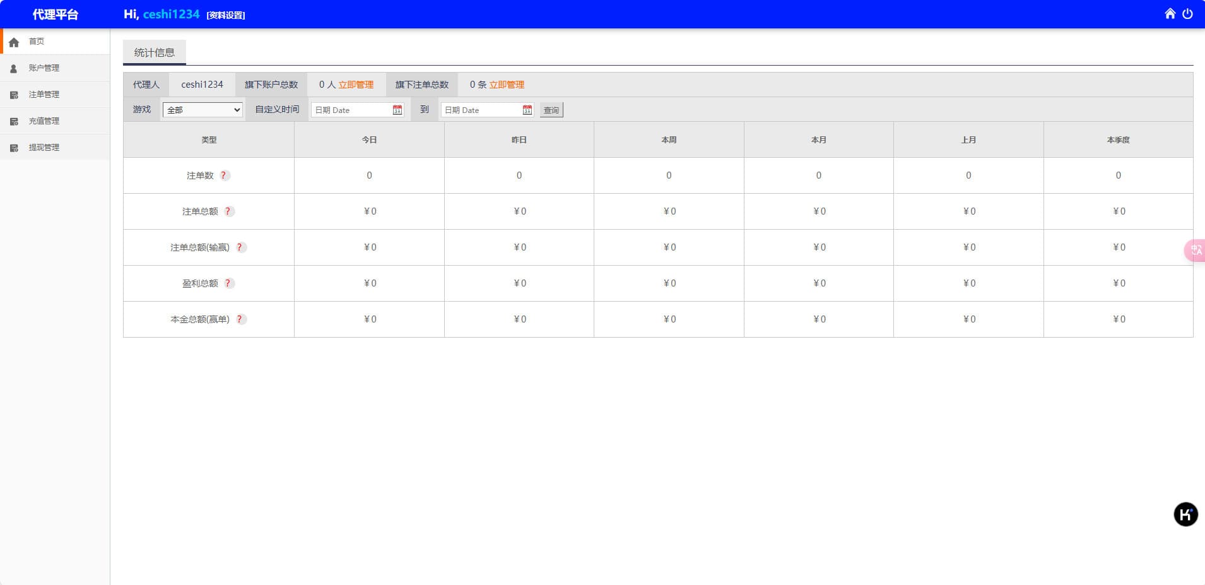Click help icon next to 盈利总额

[x=228, y=283]
